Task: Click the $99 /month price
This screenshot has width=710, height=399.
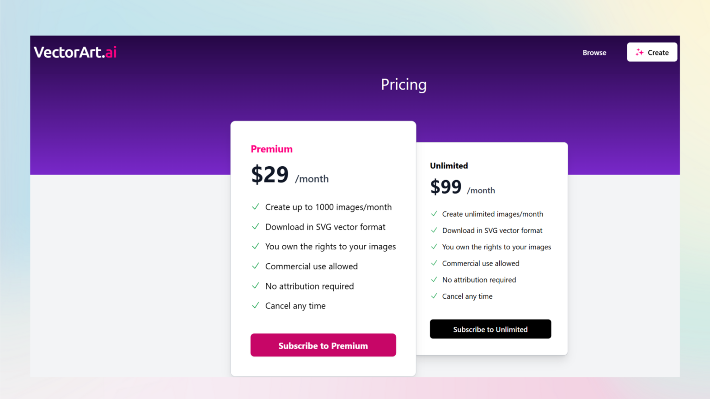Action: (462, 187)
